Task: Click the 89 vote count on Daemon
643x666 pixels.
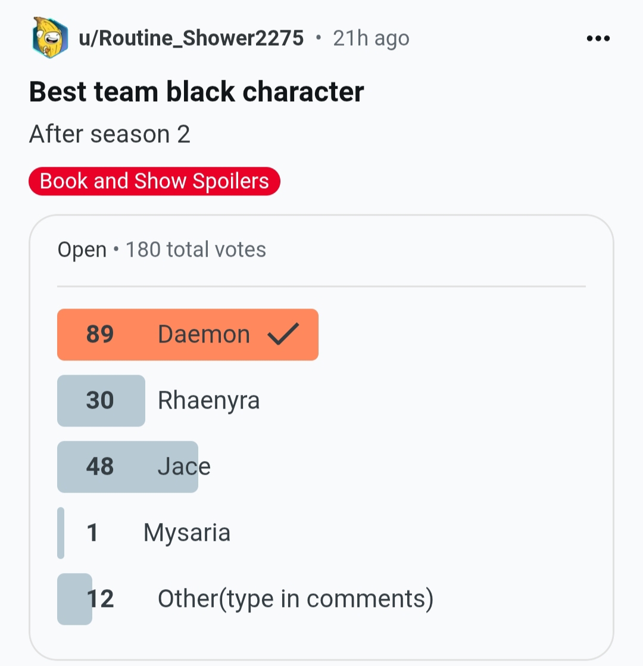Action: pos(99,335)
